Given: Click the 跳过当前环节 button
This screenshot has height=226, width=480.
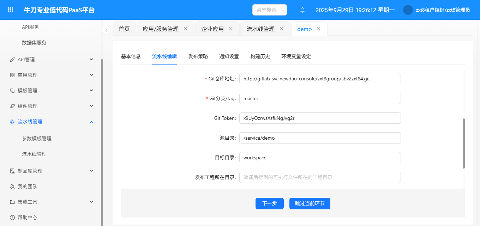Looking at the screenshot, I should coord(310,203).
